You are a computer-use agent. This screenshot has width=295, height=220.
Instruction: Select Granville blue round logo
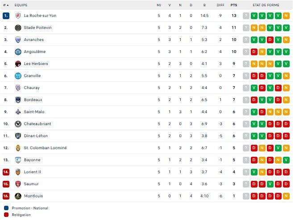18,76
